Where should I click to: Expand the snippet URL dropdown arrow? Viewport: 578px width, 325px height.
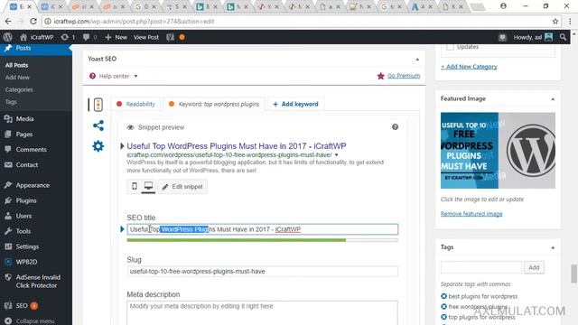click(x=336, y=154)
